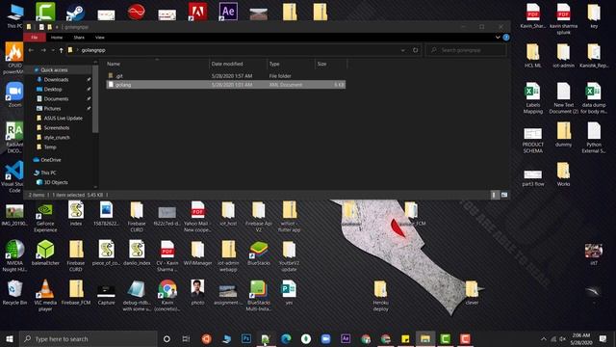Open the Share ribbon tab
This screenshot has width=616, height=347.
coord(79,38)
